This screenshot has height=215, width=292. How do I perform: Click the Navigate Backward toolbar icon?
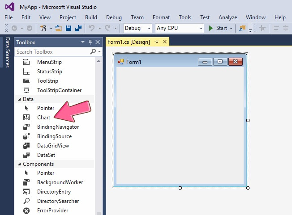click(x=14, y=28)
